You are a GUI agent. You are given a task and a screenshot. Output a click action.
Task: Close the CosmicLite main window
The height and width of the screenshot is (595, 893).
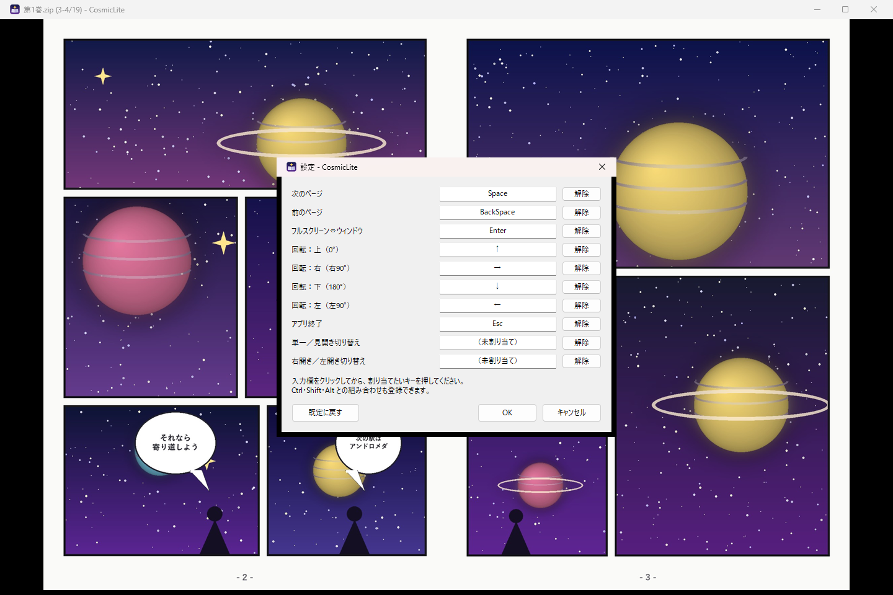[x=874, y=9]
